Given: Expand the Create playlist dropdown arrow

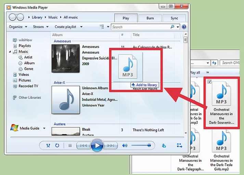Looking at the screenshot, I should coord(81,27).
